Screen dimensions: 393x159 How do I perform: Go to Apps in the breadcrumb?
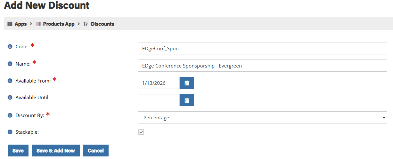[21, 24]
